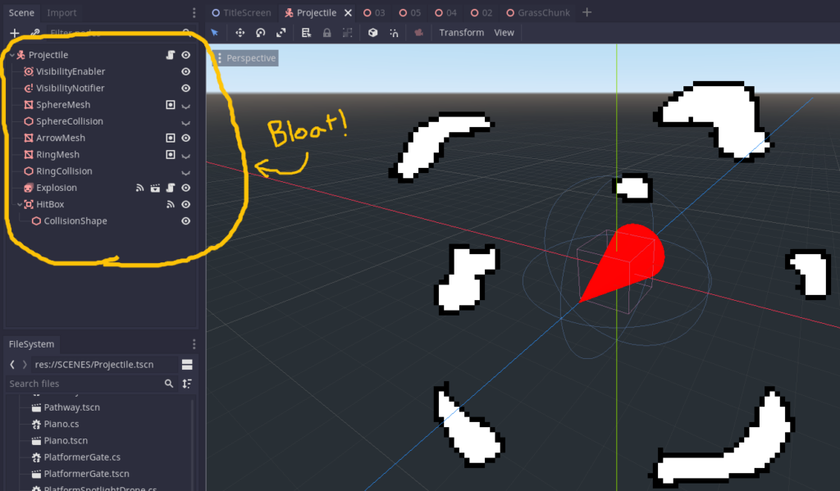
Task: Click add new node plus button
Action: pos(14,33)
